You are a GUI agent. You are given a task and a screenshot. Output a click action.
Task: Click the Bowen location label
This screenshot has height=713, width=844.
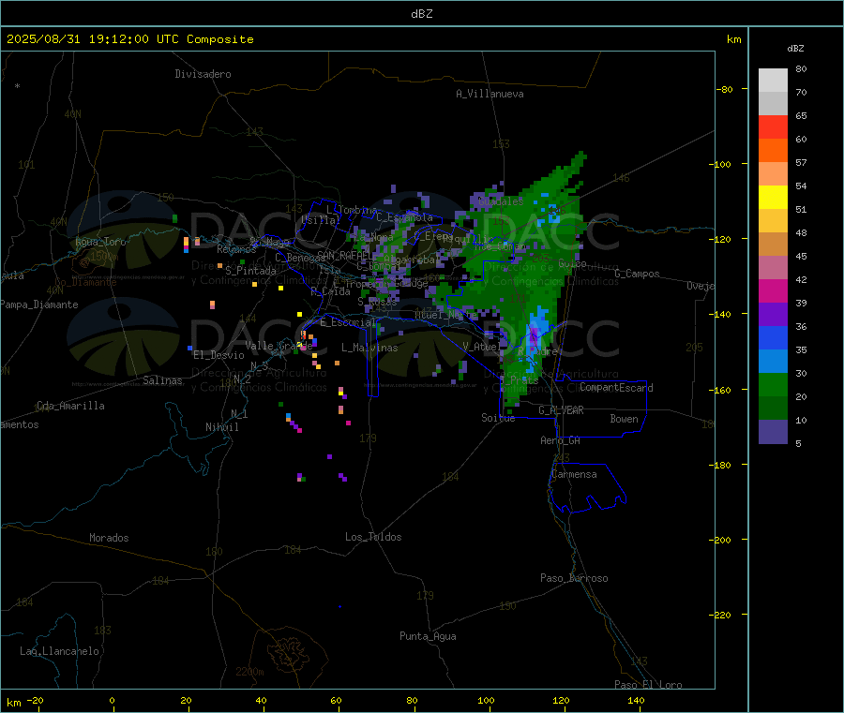[x=624, y=419]
